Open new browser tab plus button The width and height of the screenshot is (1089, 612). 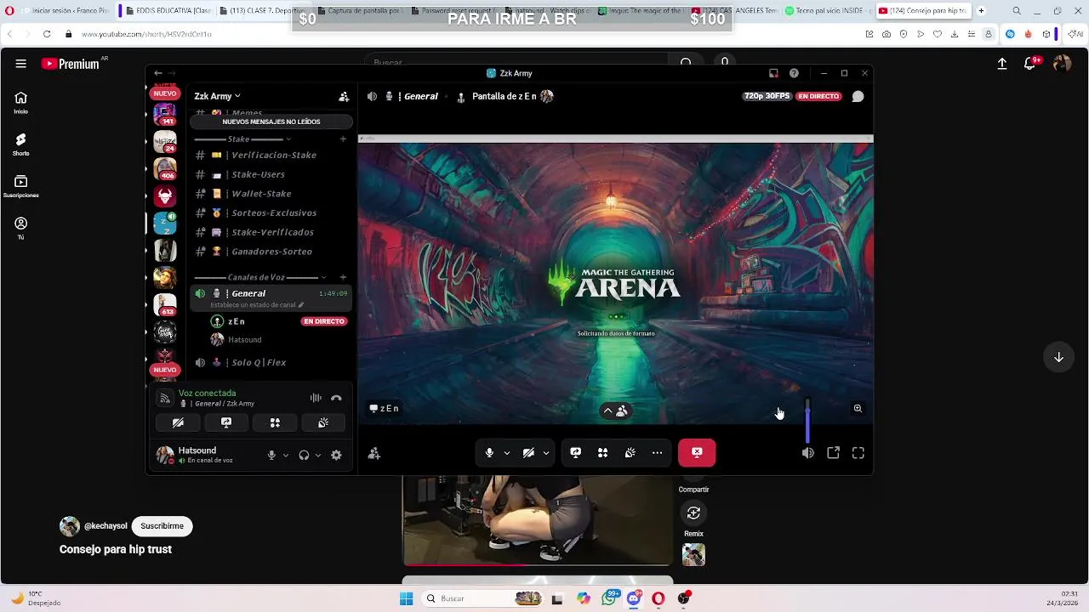981,11
